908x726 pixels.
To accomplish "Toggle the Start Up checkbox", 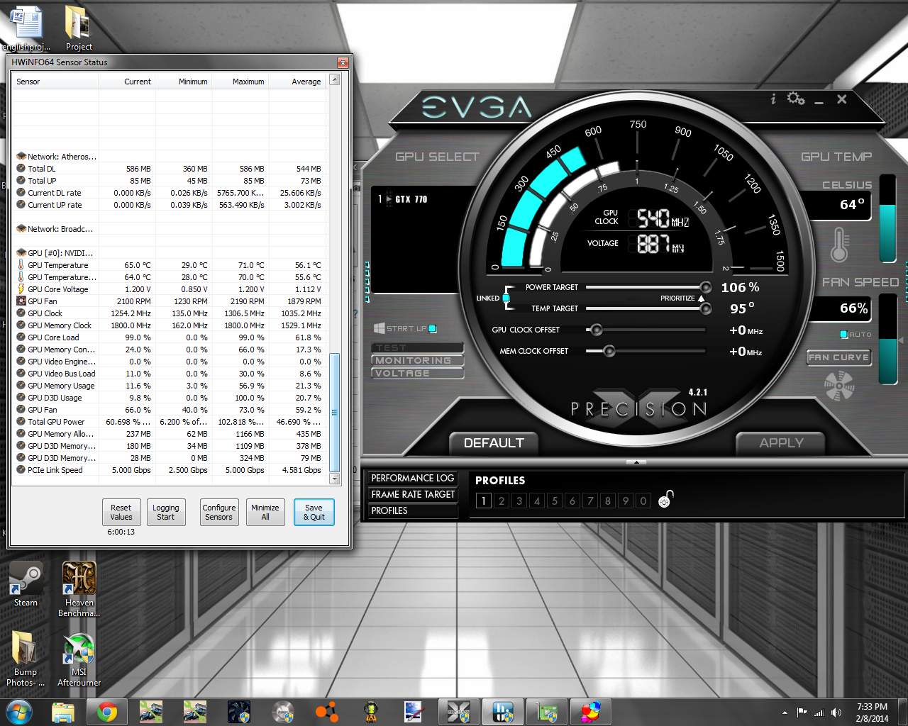I will tap(433, 329).
